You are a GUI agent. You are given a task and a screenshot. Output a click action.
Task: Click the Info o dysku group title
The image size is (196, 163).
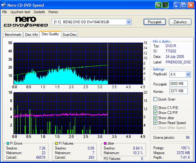click(x=162, y=41)
